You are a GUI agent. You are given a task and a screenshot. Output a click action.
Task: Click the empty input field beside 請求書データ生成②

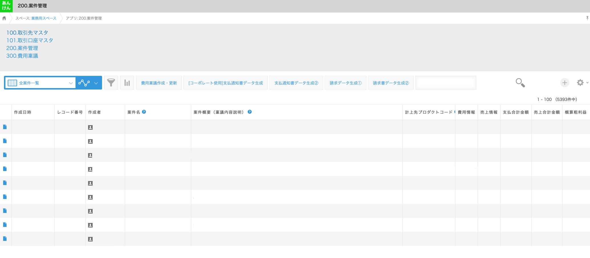445,83
